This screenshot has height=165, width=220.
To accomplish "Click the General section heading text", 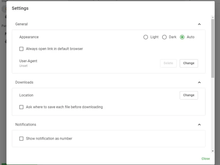I will click(x=21, y=24).
